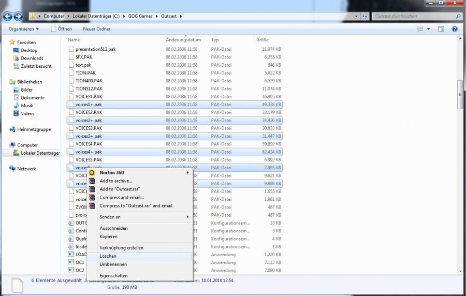Type in the Outcast durchsuchen search field
Image resolution: width=466 pixels, height=296 pixels.
(414, 17)
